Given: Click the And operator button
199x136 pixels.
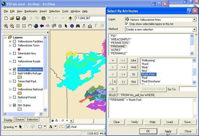Looking at the screenshot, I should (134, 67).
